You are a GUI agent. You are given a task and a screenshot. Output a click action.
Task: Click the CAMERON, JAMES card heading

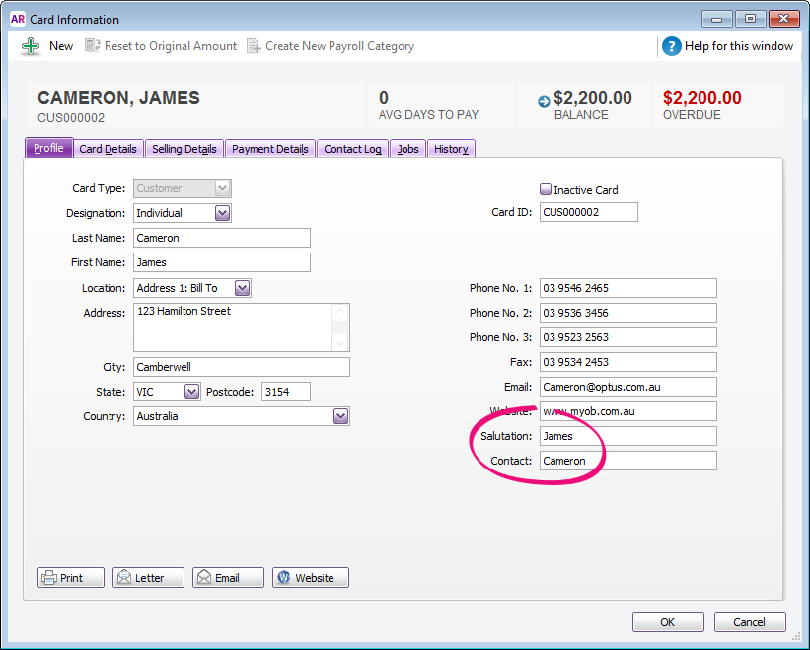pyautogui.click(x=118, y=97)
